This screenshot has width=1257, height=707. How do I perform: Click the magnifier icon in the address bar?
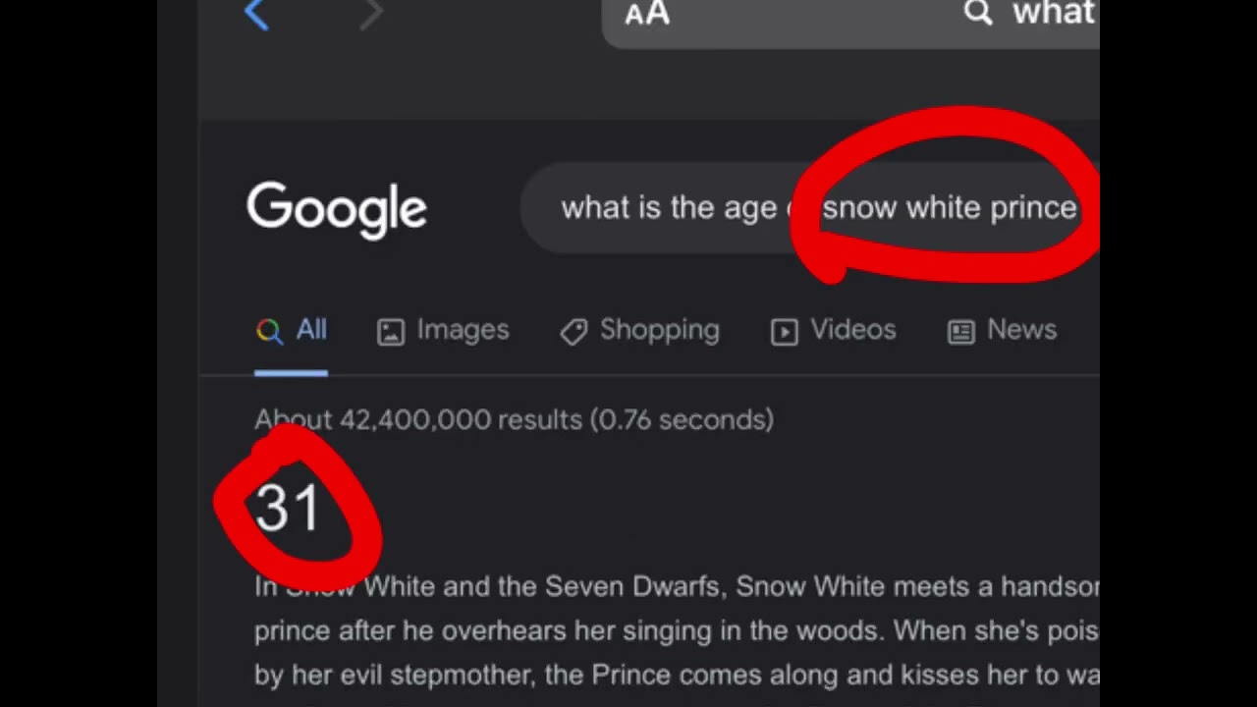pos(977,13)
